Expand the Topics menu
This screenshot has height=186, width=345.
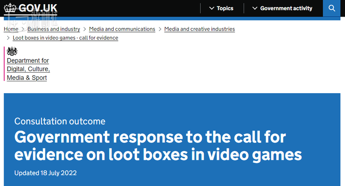tap(221, 8)
